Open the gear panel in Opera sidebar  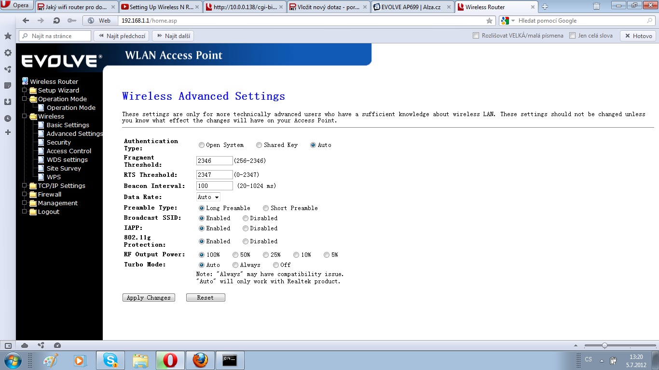(8, 53)
